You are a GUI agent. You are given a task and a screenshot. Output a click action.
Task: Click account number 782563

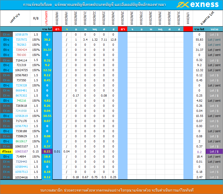[21, 45]
